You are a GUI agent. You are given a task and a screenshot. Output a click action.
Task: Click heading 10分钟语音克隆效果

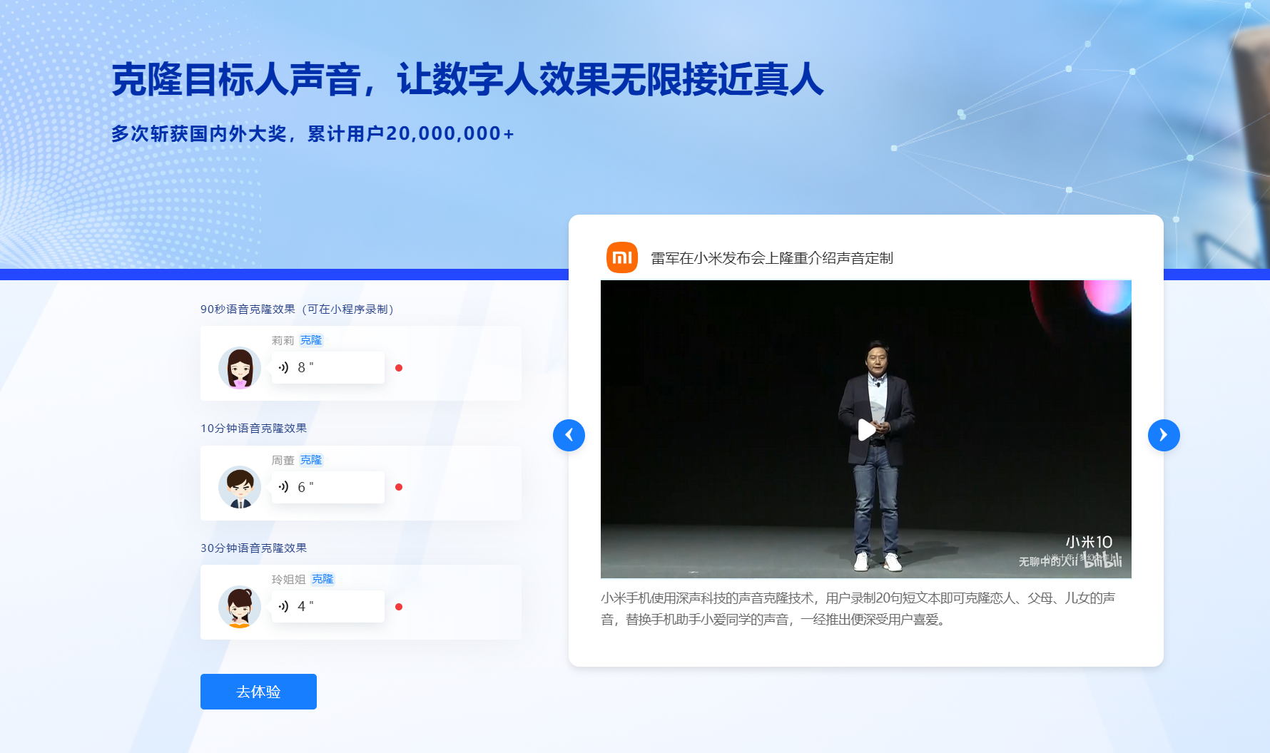click(x=253, y=428)
